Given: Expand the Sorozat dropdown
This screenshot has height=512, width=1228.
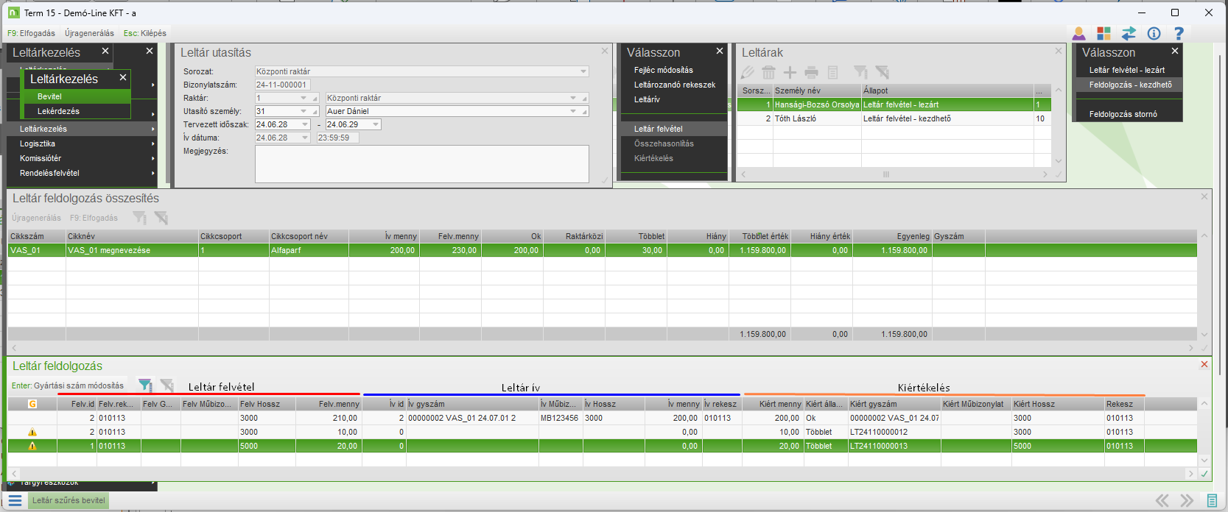Looking at the screenshot, I should 583,72.
